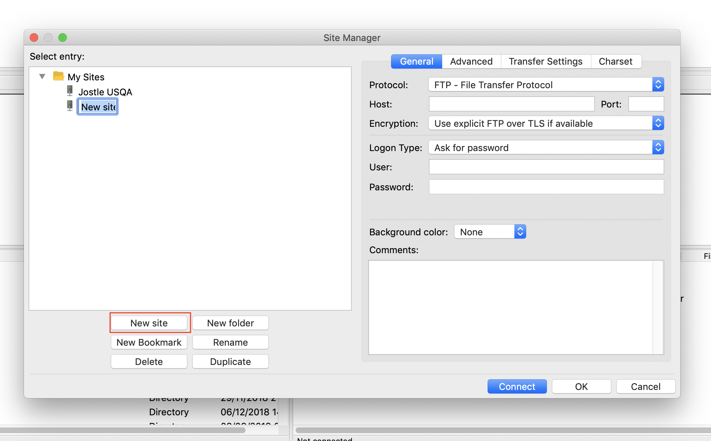This screenshot has width=711, height=441.
Task: Switch to the Advanced tab
Action: tap(471, 61)
